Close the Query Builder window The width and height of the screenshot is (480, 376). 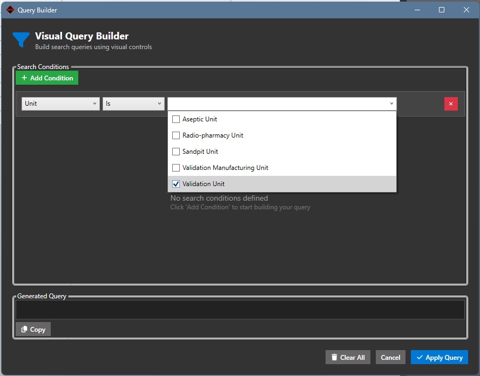(467, 10)
